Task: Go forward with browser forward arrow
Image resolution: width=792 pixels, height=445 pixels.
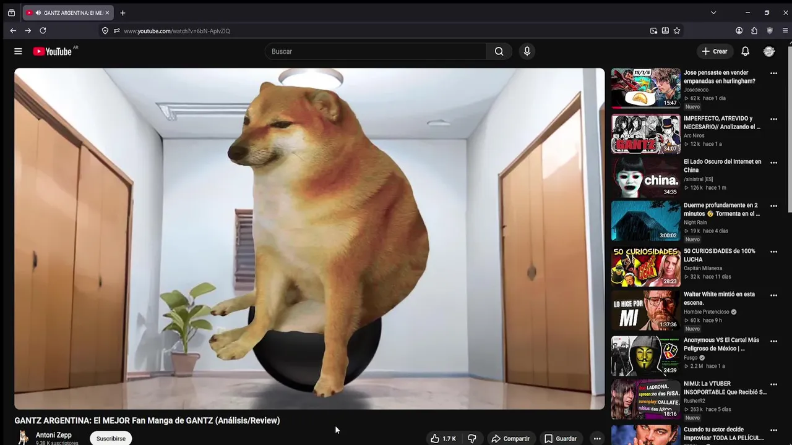Action: point(28,30)
